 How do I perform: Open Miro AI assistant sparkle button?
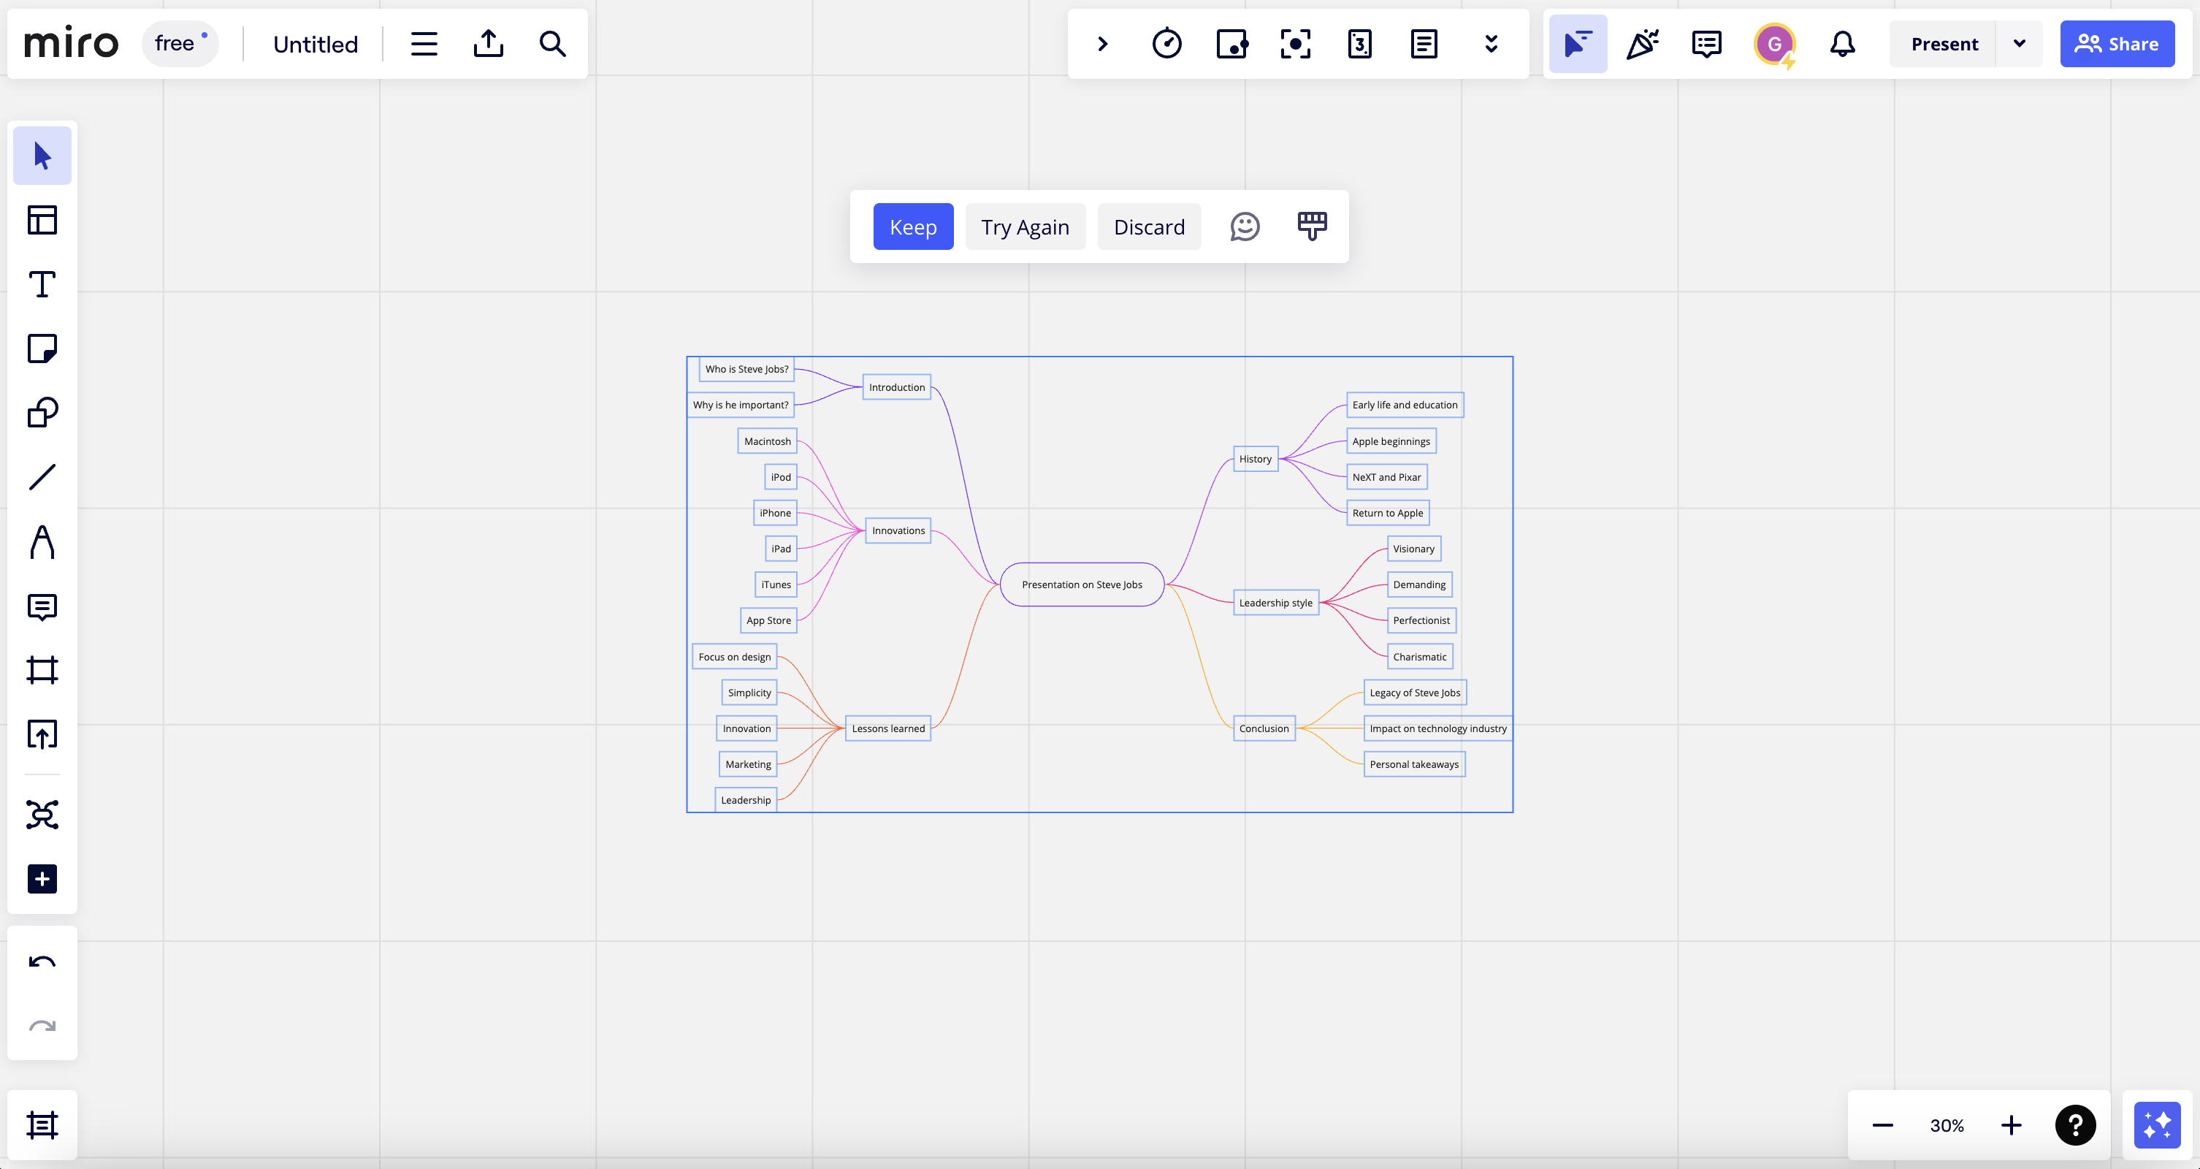pyautogui.click(x=2158, y=1124)
